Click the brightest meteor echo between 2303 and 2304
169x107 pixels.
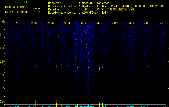56,67
